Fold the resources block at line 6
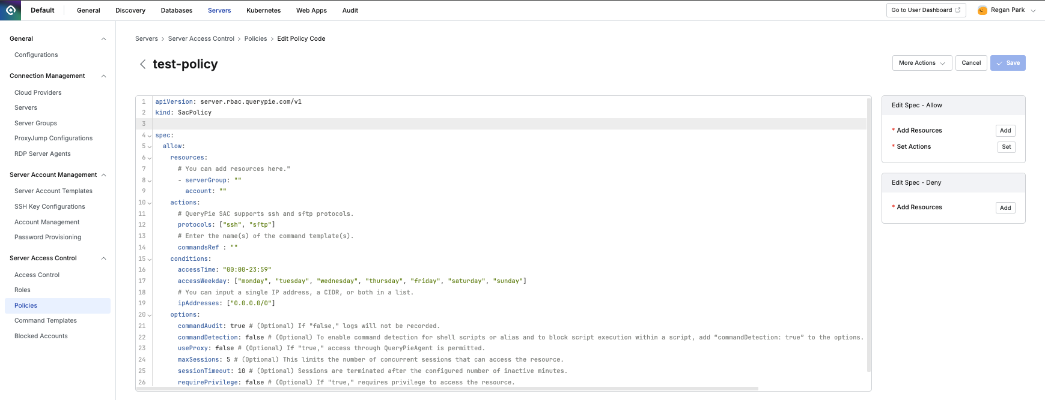 [150, 158]
